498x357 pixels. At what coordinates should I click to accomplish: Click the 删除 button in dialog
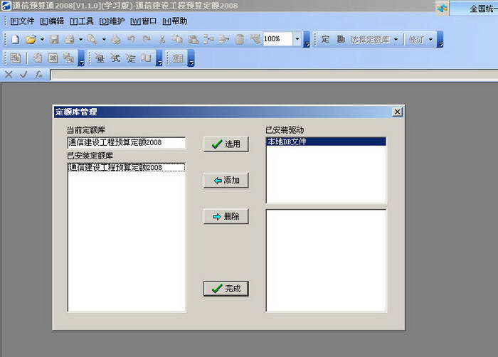226,216
